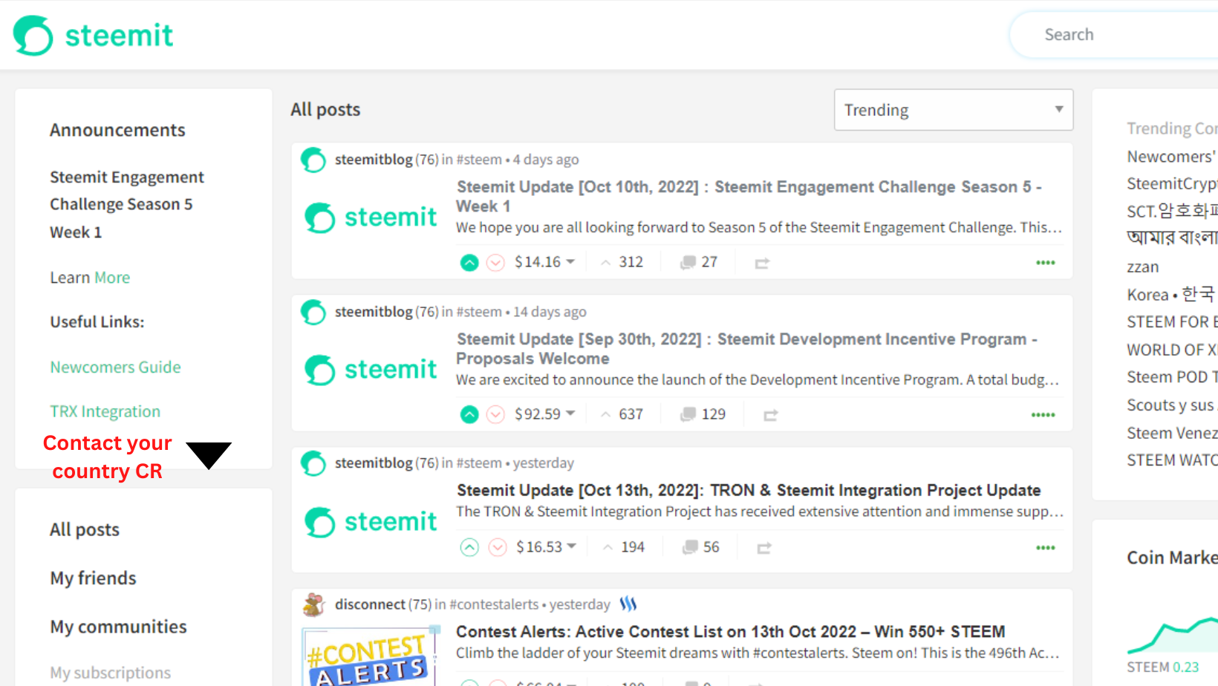Expand the $16.53 payout details

pos(547,547)
